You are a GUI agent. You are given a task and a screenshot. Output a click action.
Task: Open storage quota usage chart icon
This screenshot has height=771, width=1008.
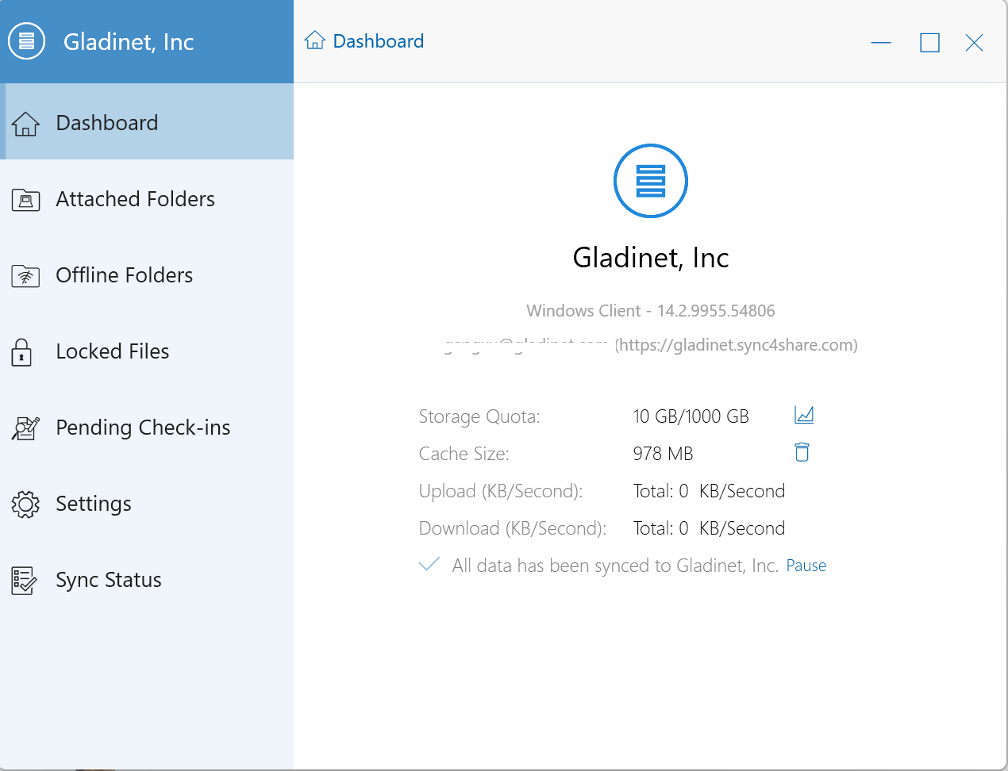pyautogui.click(x=804, y=415)
